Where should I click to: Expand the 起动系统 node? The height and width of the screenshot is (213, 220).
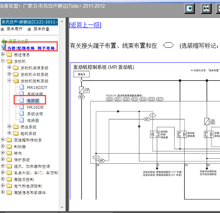pos(9,133)
